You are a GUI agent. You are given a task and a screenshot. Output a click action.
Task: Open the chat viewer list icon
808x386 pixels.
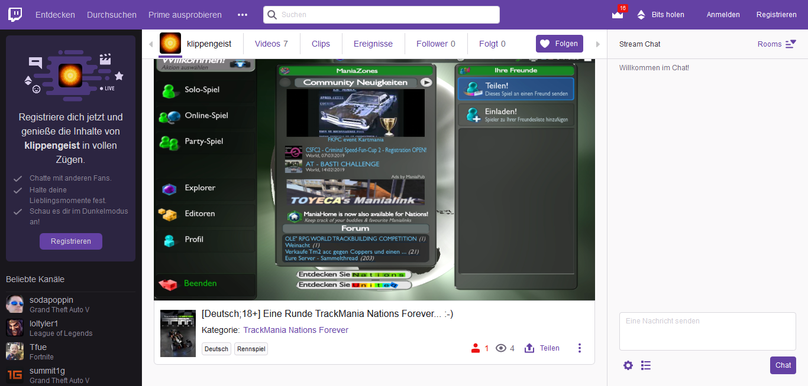(646, 365)
